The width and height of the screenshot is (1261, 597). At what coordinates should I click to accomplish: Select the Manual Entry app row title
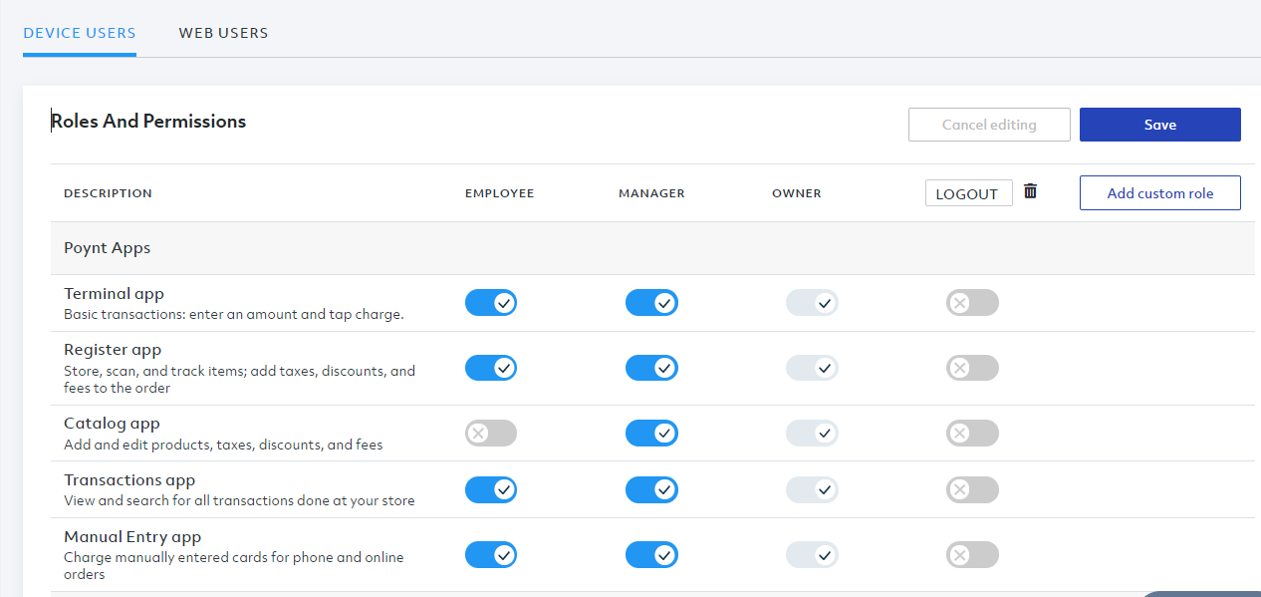point(132,537)
